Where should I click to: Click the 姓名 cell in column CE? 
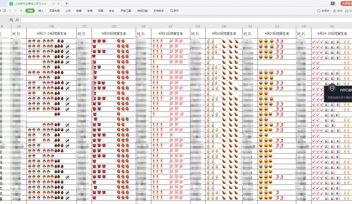[x=144, y=34]
